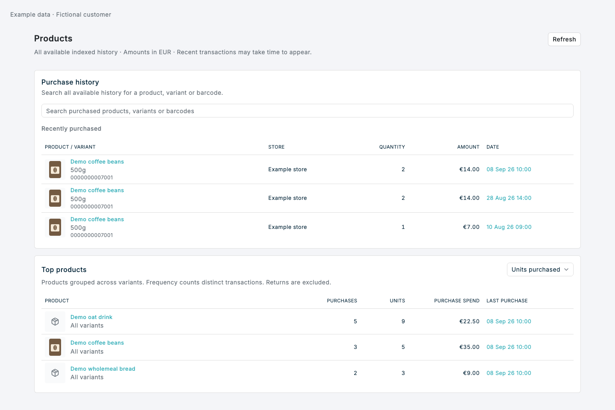Viewport: 615px width, 410px height.
Task: Click the Refresh button
Action: pyautogui.click(x=564, y=39)
